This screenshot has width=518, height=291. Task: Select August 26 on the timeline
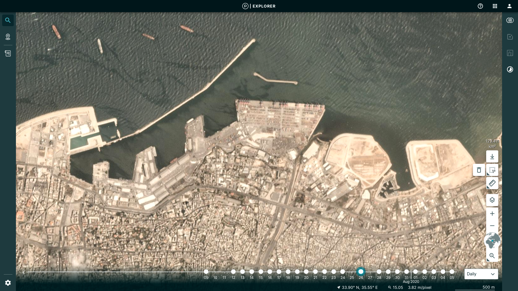[x=361, y=272]
